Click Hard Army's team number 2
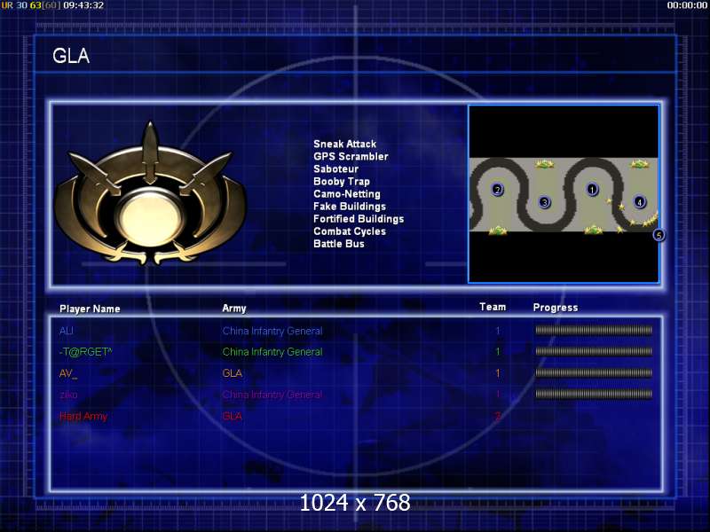Viewport: 710px width, 532px height. pos(498,416)
